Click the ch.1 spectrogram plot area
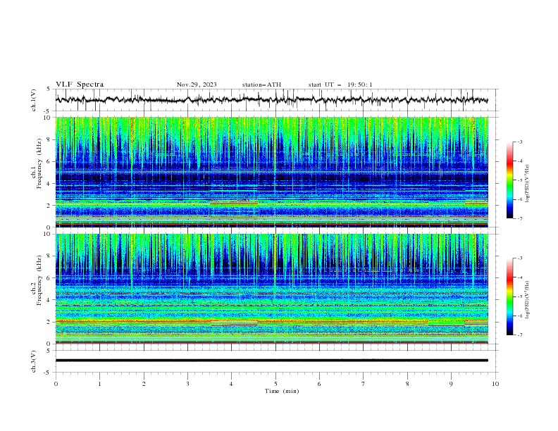 click(x=271, y=172)
